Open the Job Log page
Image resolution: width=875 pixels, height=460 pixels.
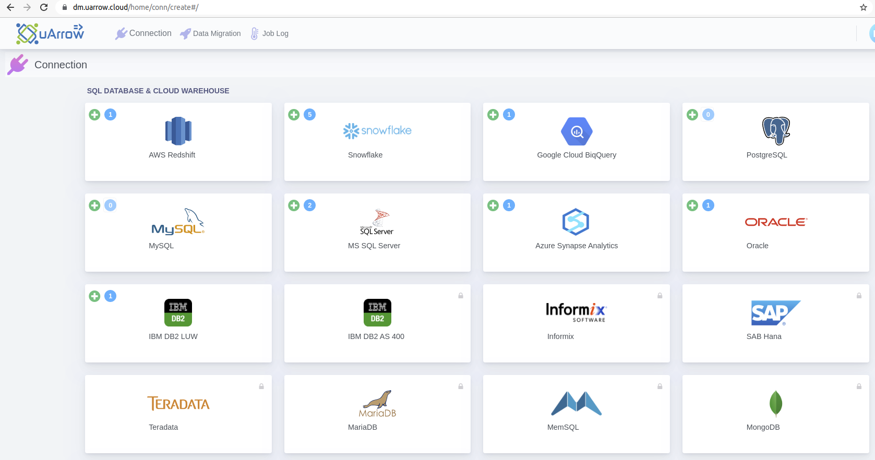(269, 33)
